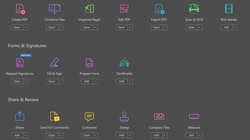
Task: Click the Export PDF tool icon
Action: coord(160,9)
